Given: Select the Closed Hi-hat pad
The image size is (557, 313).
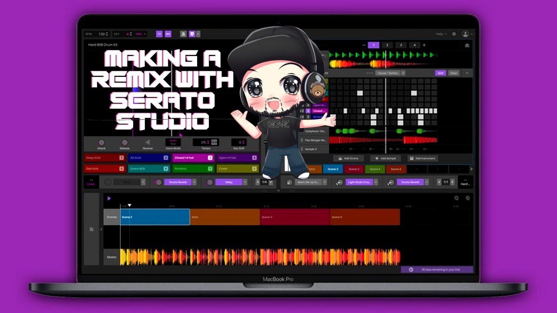Looking at the screenshot, I should pyautogui.click(x=193, y=158).
